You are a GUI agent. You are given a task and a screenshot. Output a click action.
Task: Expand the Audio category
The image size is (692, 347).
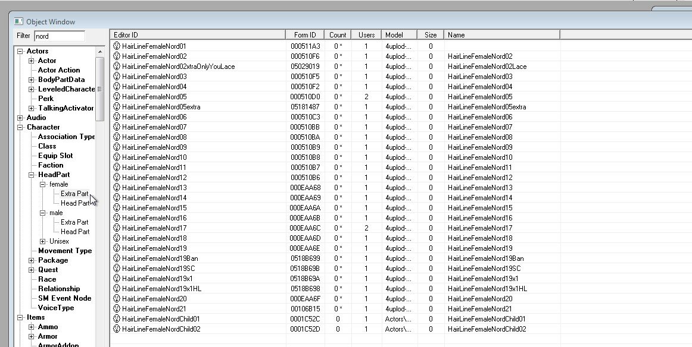tap(20, 118)
